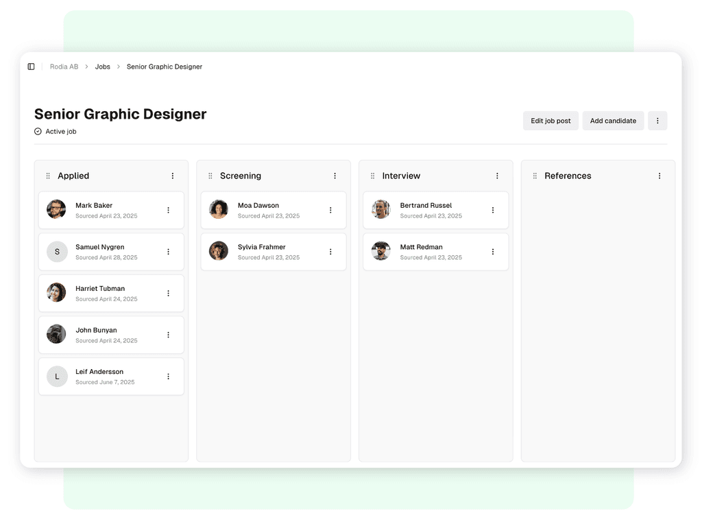Toggle the sidebar collapse icon
This screenshot has height=520, width=702.
(31, 66)
